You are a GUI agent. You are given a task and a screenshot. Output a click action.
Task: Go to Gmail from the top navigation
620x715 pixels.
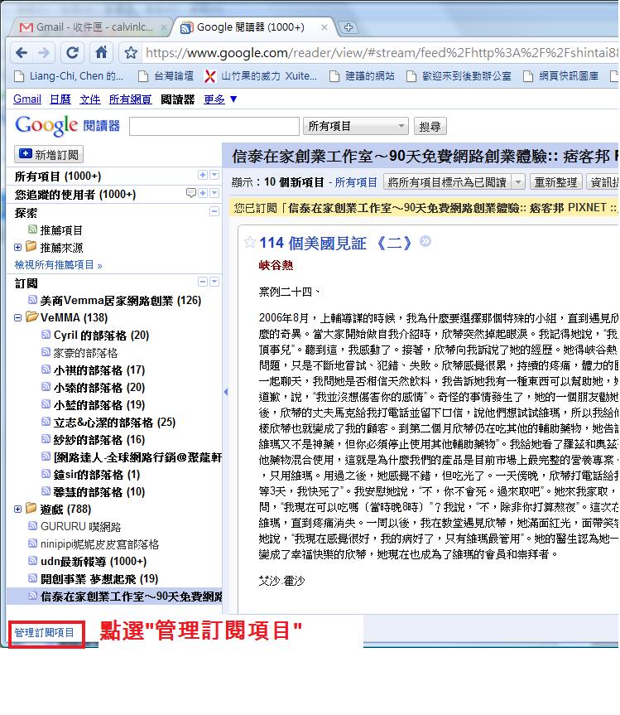coord(27,99)
